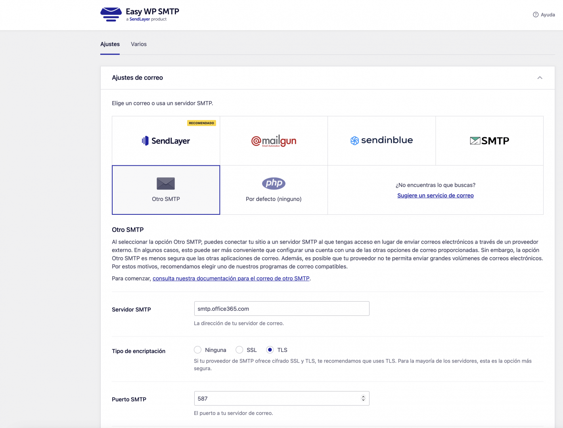
Task: Click 'La dirección de tu servidor de correo.' text
Action: pyautogui.click(x=239, y=323)
